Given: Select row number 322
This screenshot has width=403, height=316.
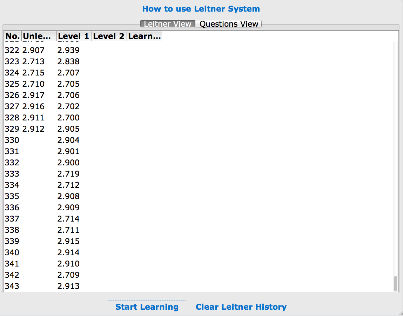Looking at the screenshot, I should [x=12, y=50].
